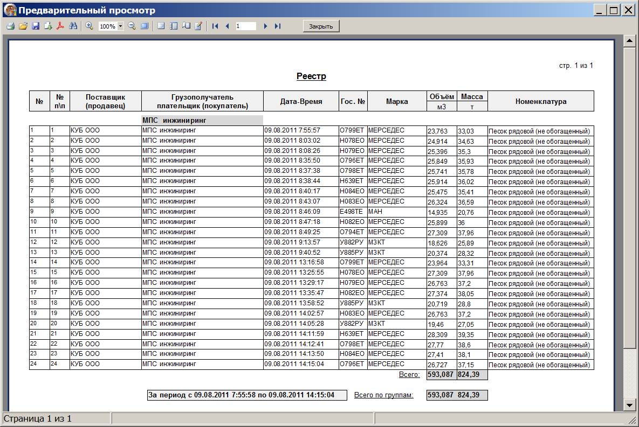Click the Всего по группам: label
The width and height of the screenshot is (639, 427).
383,395
